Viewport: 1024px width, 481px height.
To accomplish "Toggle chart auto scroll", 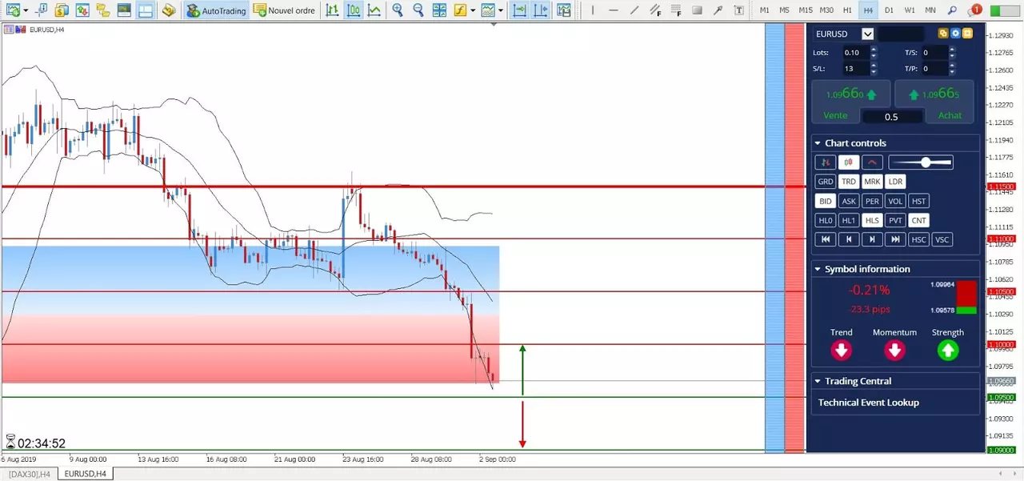I will point(519,10).
